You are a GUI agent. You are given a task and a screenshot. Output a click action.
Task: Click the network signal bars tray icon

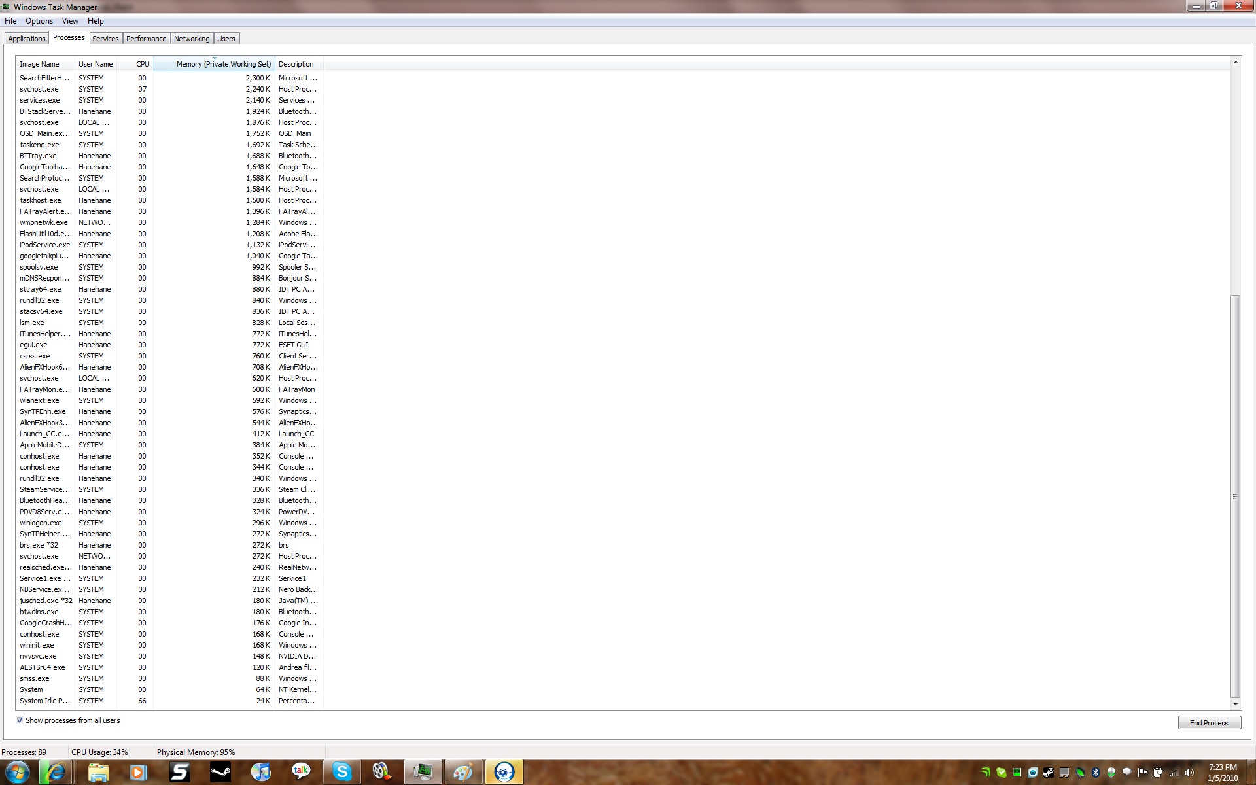click(x=1174, y=773)
